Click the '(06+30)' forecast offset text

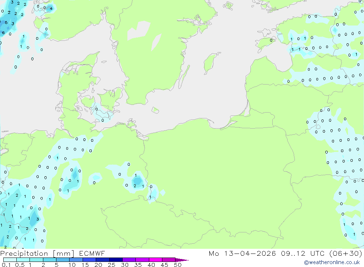coord(346,253)
